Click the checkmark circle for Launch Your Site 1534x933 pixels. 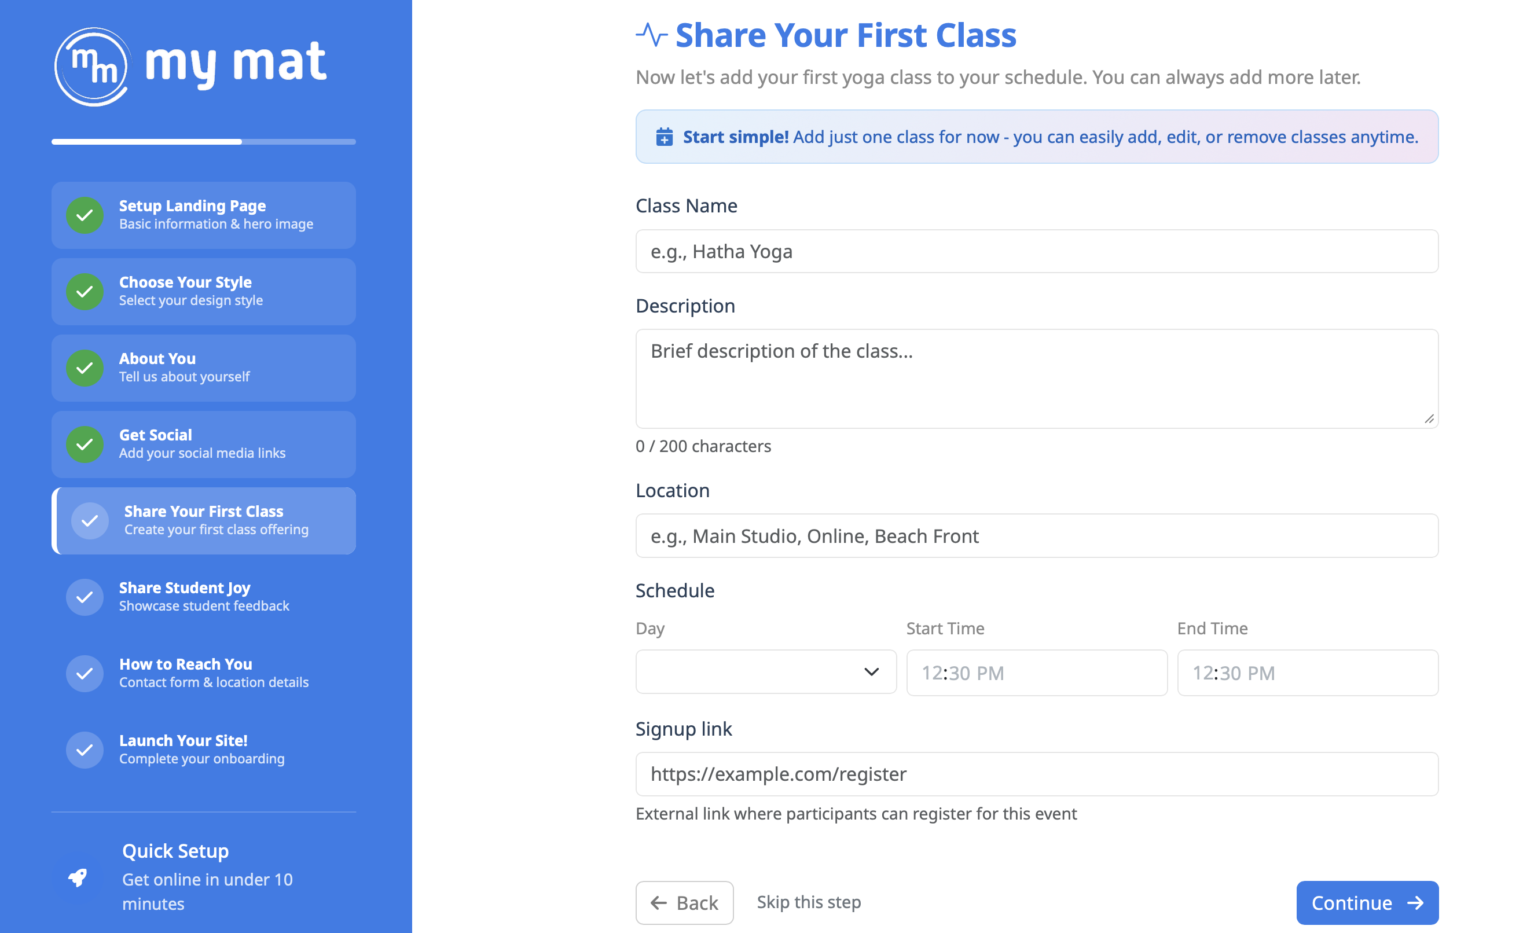click(x=85, y=750)
